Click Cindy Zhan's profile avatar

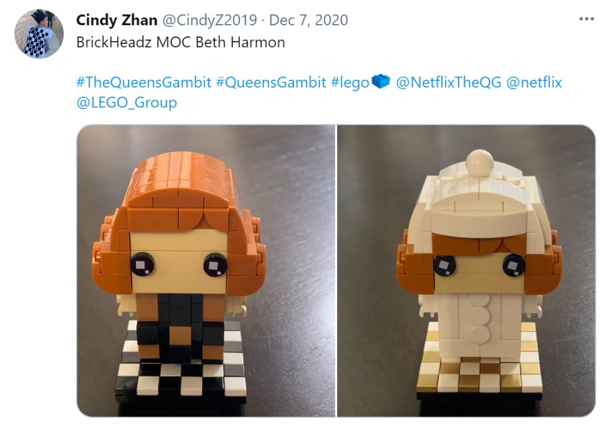click(x=39, y=34)
